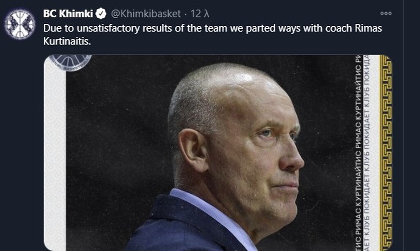Viewport: 420px width, 251px height.
Task: Click the coach's ear in the photo
Action: click(x=192, y=150)
